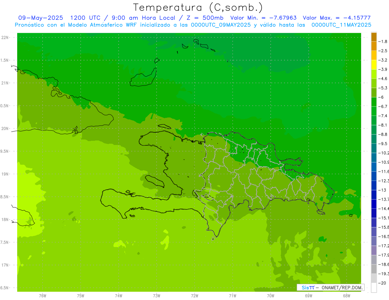Screen dimensions: 389x300
Task: Click the "0000UTC_11MAY2025" valid-until time
Action: point(341,25)
